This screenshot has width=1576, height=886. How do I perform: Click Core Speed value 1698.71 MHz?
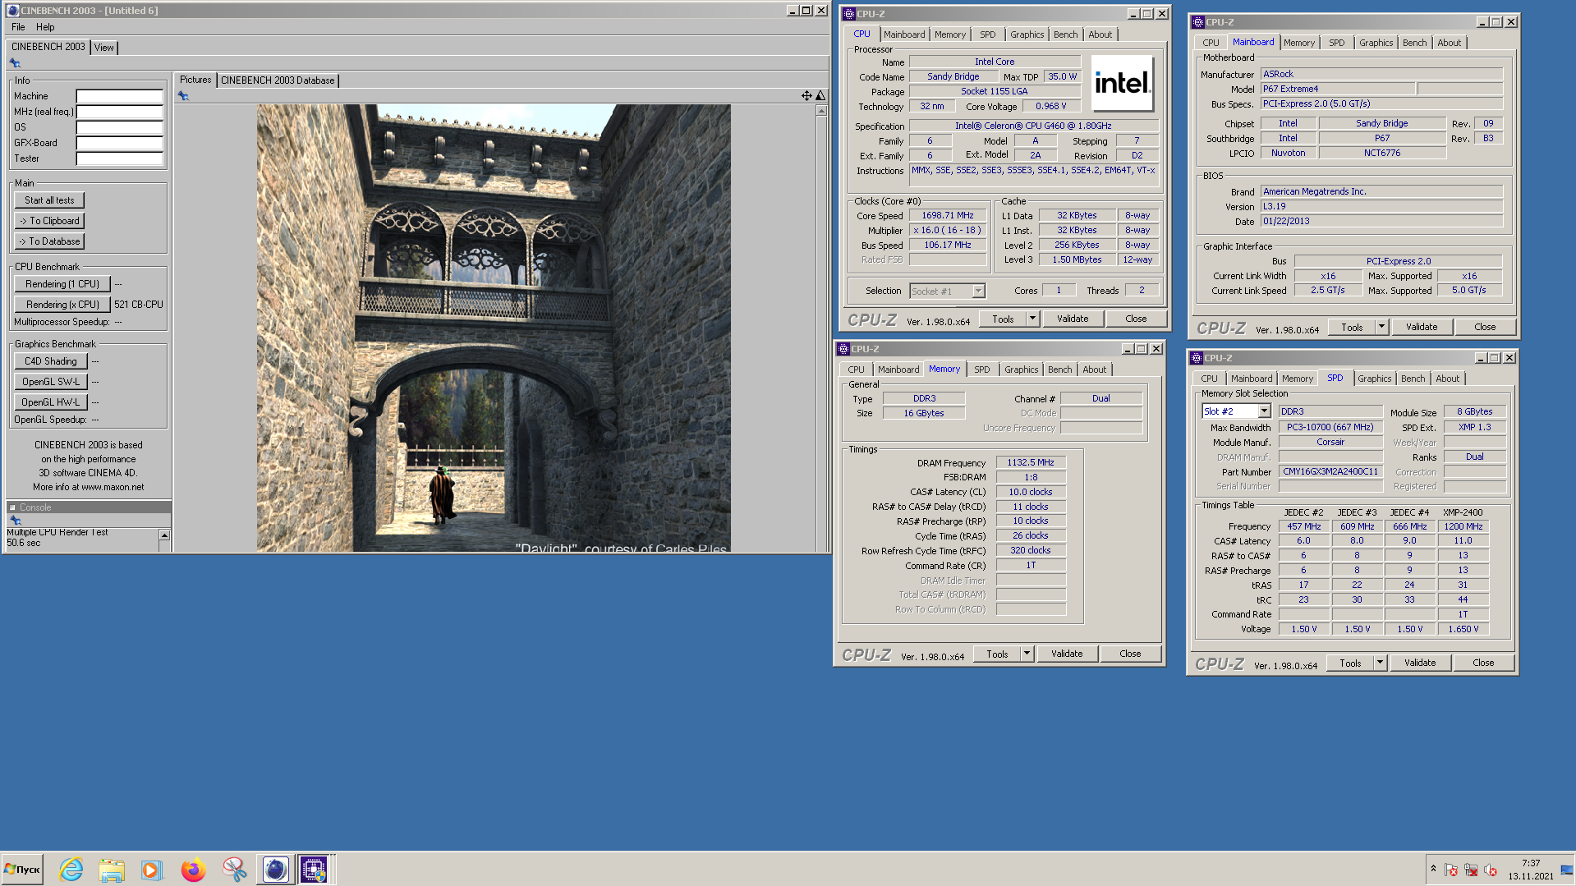tap(948, 215)
